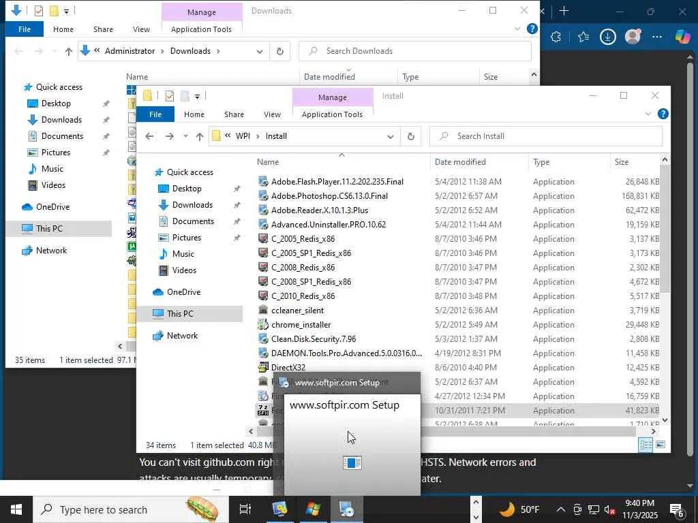Open the Share tab in Downloads window

[104, 29]
